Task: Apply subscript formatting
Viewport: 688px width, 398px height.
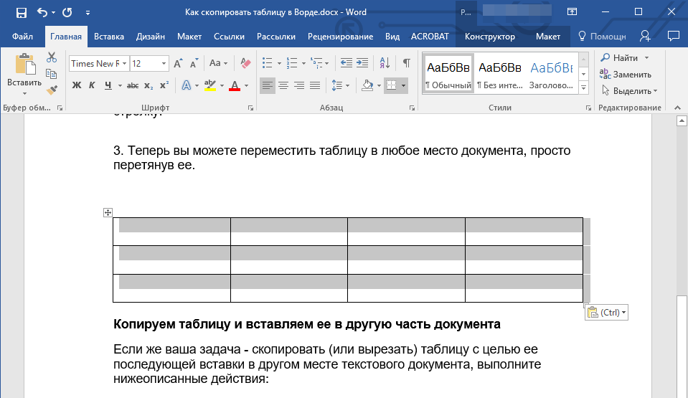Action: (x=149, y=86)
